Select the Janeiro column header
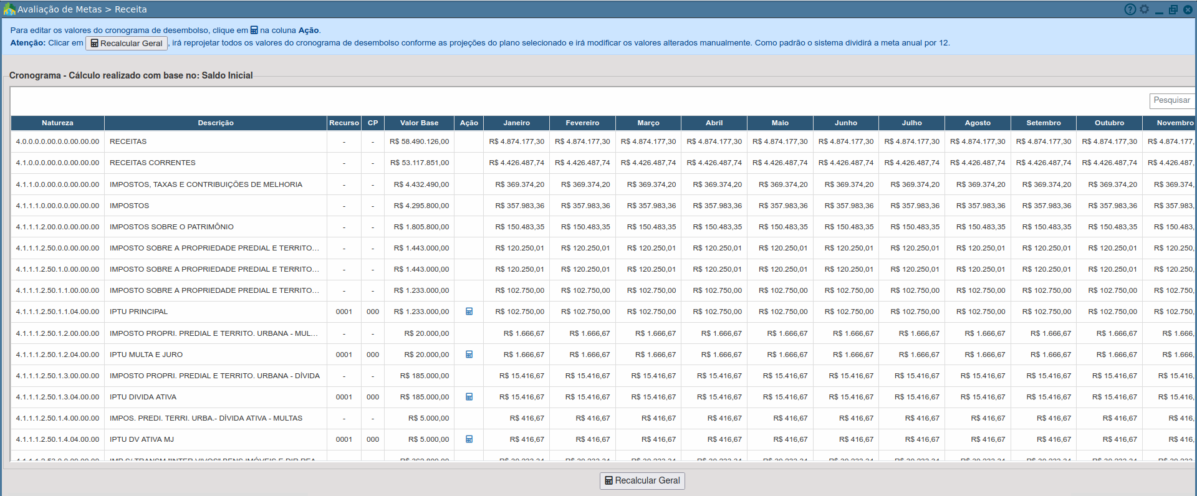1197x496 pixels. click(x=516, y=123)
